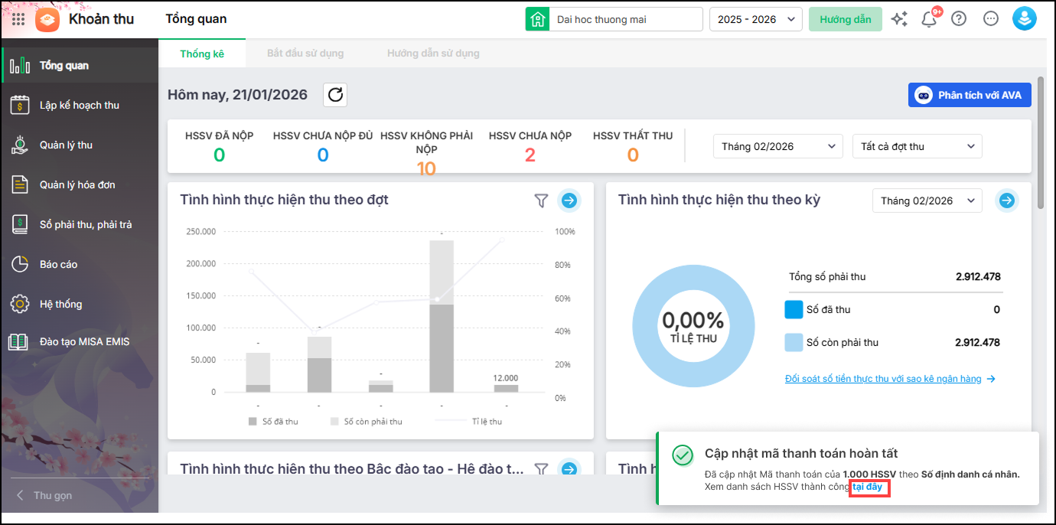Open Quản lý hóa đơn in sidebar
The image size is (1056, 525).
point(77,184)
